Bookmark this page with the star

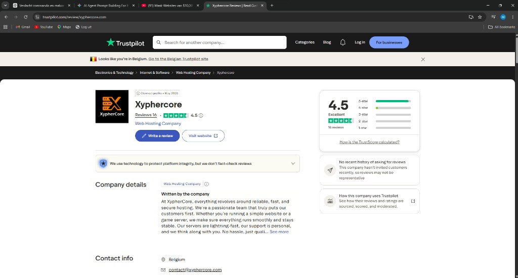[480, 17]
